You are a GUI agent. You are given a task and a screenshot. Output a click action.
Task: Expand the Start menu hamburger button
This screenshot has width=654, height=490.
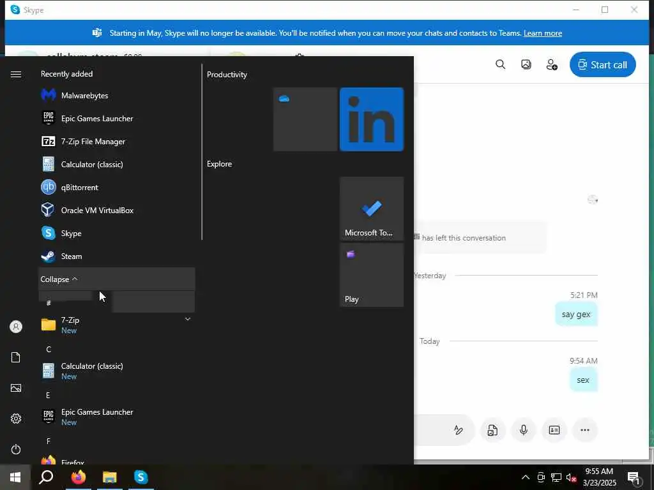[16, 74]
